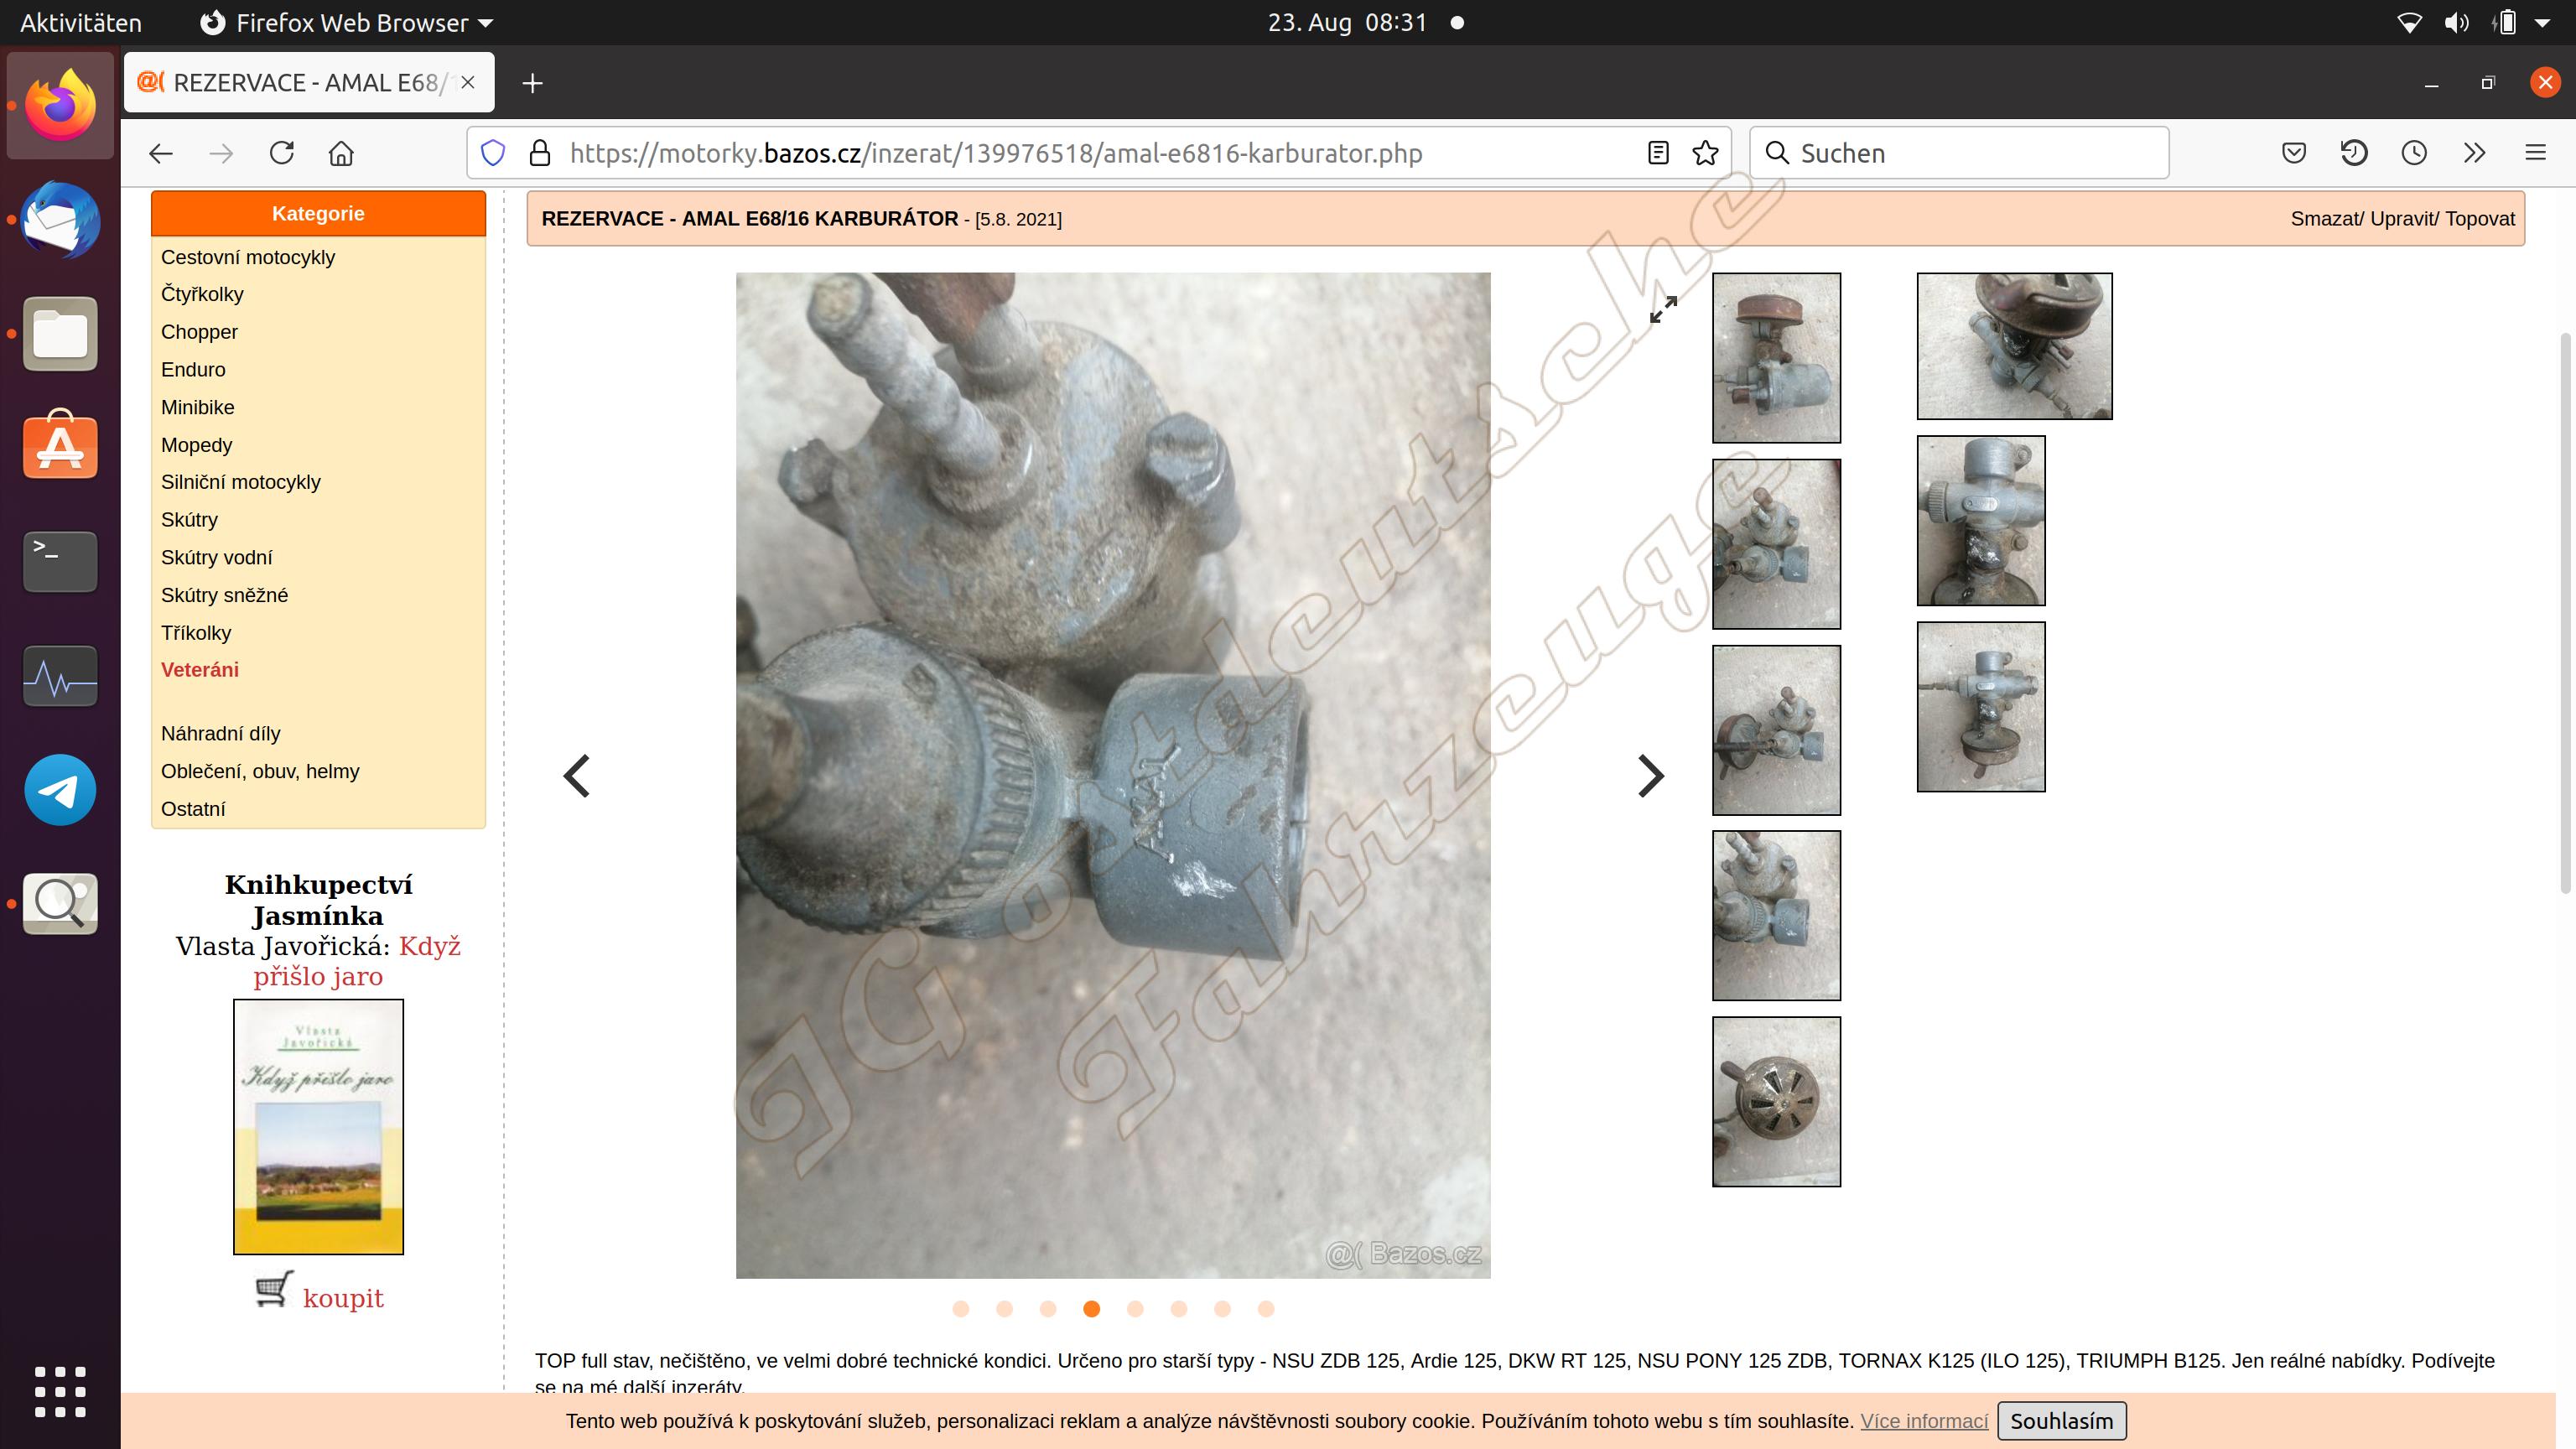Open Files from the Ubuntu dock
Screen dimensions: 2576x1449
tap(61, 334)
